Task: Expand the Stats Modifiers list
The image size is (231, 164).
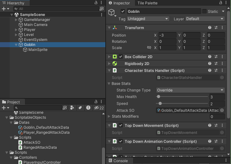Action: (109, 117)
